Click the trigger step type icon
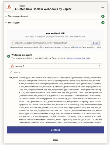 [x=16, y=6]
